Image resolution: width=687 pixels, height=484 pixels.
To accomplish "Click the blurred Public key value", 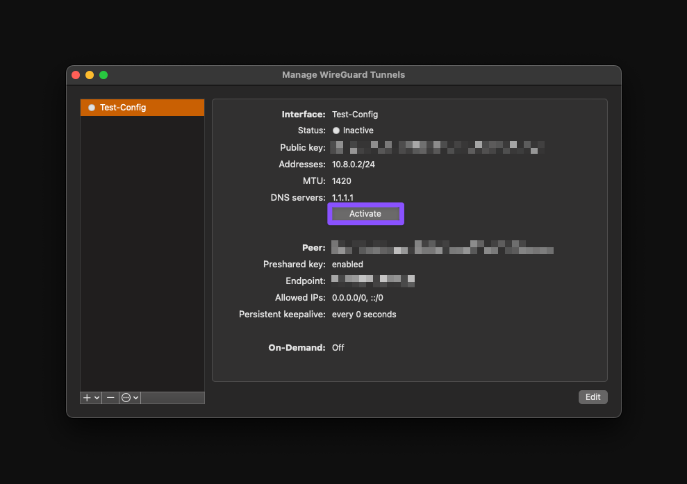I will [437, 148].
